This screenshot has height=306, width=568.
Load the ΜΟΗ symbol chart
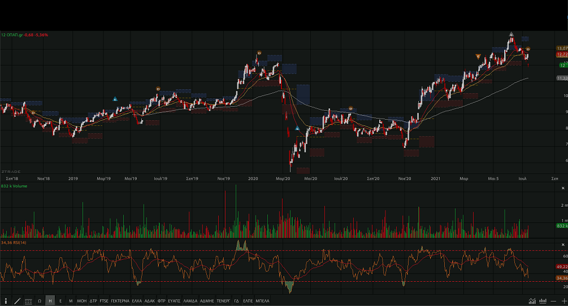[x=82, y=301]
